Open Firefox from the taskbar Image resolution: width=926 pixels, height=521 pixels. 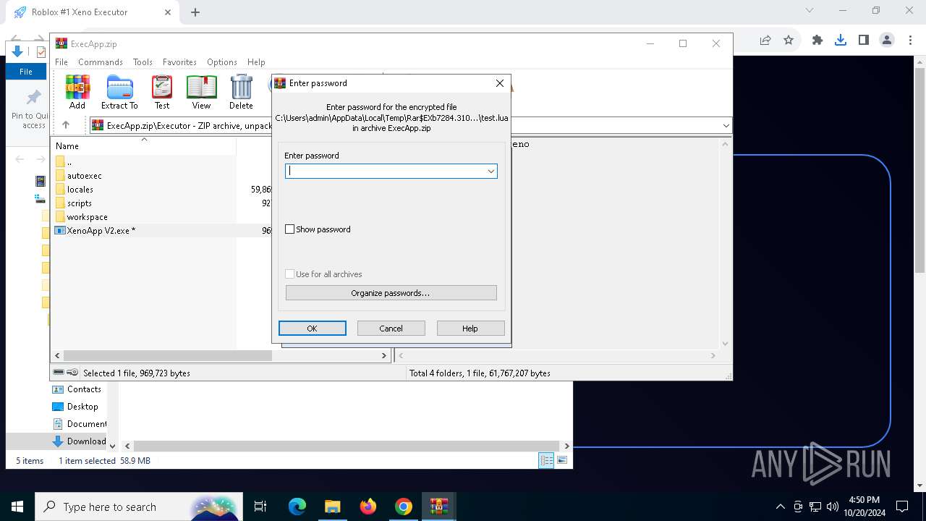click(368, 507)
